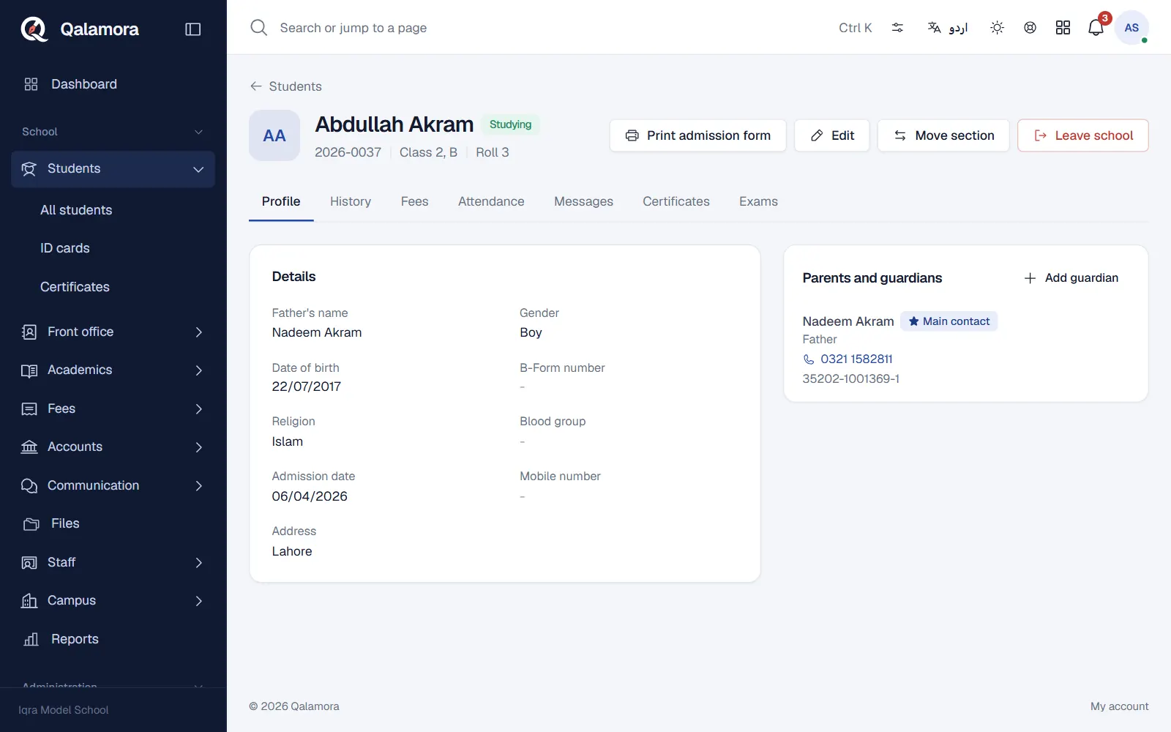Collapse the School section chevron
This screenshot has height=732, width=1171.
coord(198,132)
